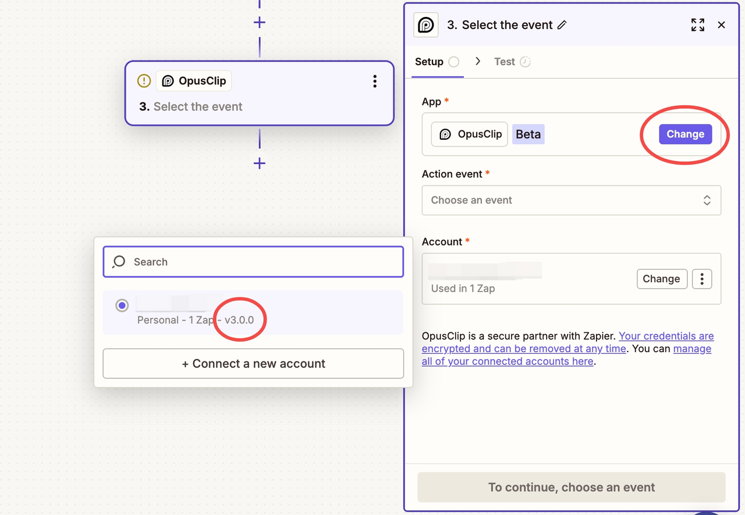Click the To continue, choose an event button
This screenshot has width=745, height=515.
click(572, 487)
